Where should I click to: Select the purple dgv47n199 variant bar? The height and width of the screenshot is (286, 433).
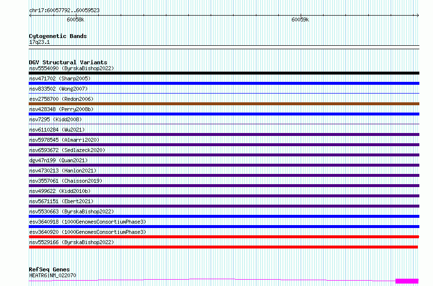pos(224,165)
